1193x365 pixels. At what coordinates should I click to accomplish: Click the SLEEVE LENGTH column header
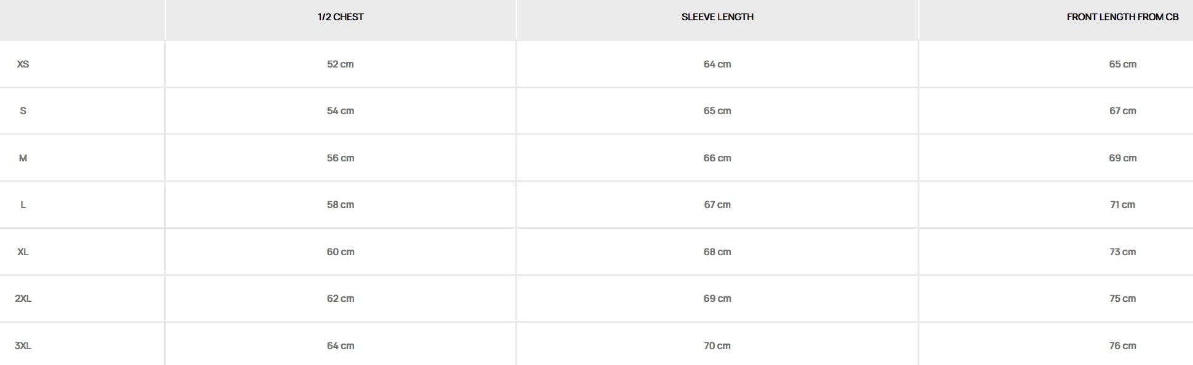tap(717, 17)
